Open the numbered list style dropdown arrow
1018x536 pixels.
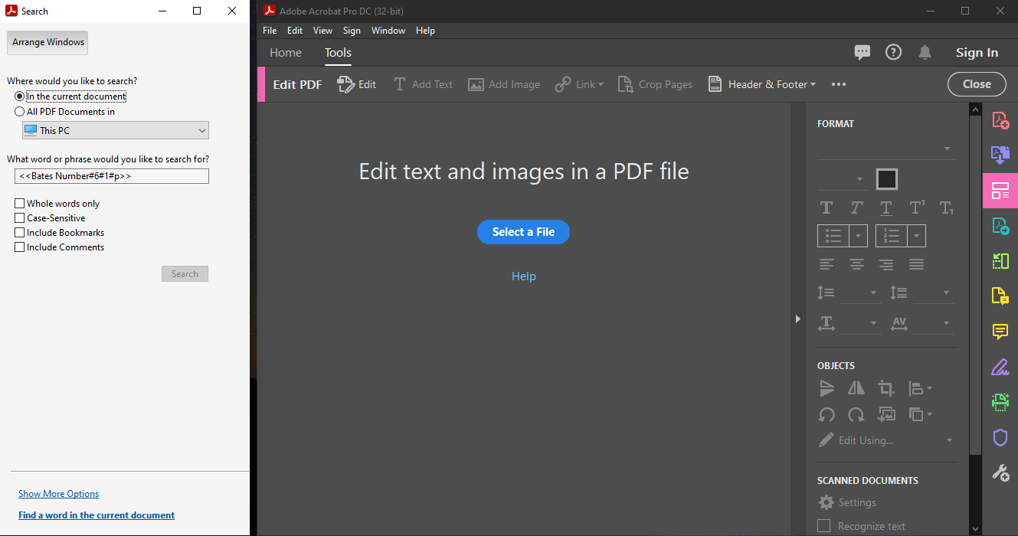point(916,236)
